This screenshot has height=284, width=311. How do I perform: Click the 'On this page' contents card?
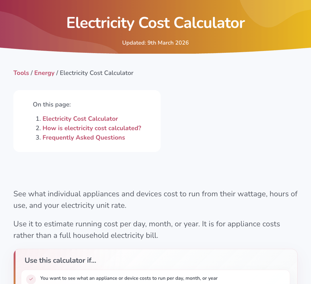[87, 121]
